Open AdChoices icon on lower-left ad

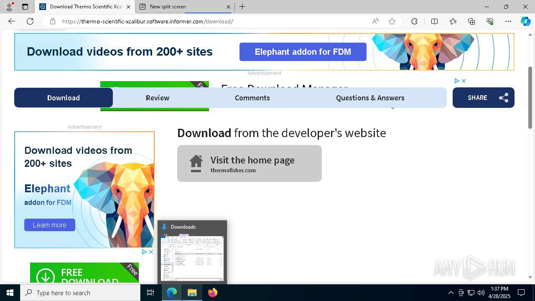pyautogui.click(x=144, y=252)
